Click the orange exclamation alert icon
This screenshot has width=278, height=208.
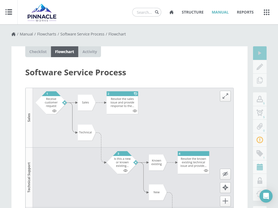[260, 140]
